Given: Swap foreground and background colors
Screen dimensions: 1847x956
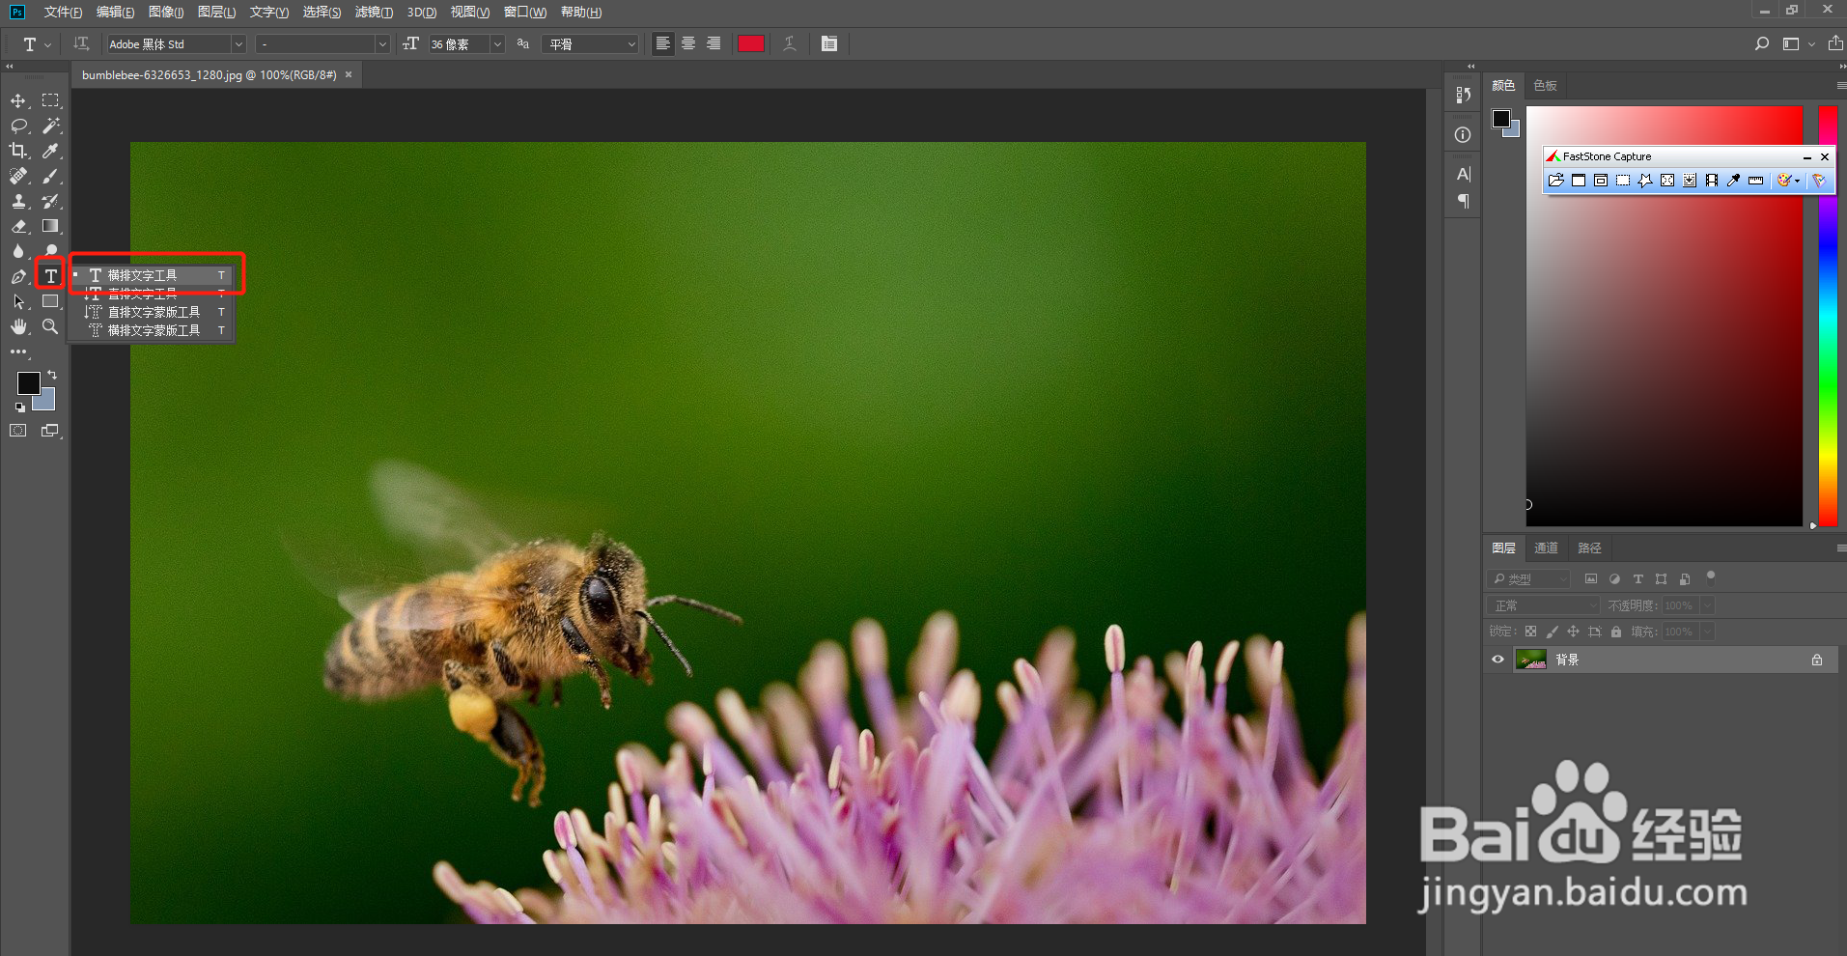Looking at the screenshot, I should (52, 375).
